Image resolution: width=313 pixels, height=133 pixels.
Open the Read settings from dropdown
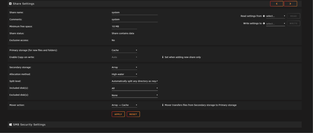(x=275, y=16)
